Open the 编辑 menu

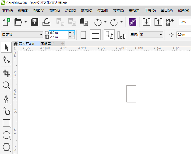[x=23, y=11]
